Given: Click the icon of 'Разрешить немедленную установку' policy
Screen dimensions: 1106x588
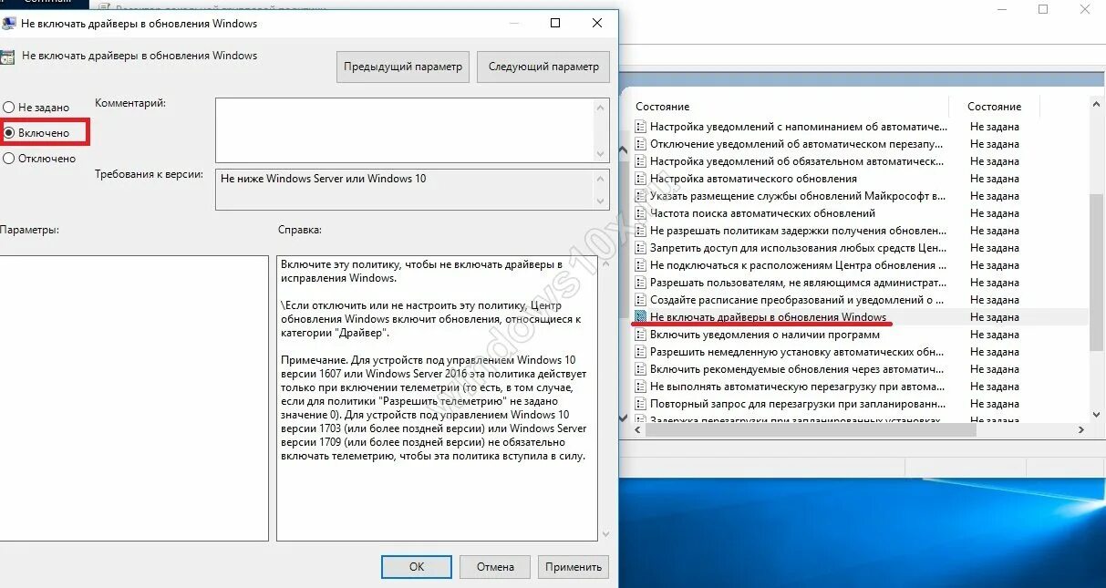Looking at the screenshot, I should click(640, 352).
